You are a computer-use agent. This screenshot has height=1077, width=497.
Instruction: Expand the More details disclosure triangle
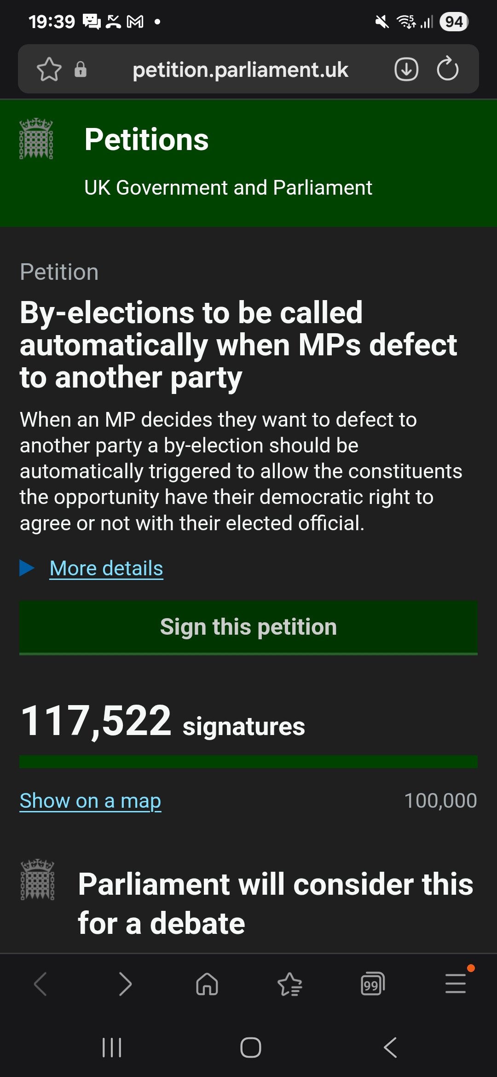coord(27,568)
